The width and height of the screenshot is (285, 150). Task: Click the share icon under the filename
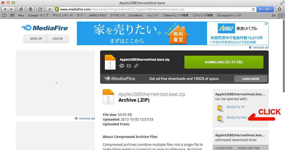click(129, 66)
